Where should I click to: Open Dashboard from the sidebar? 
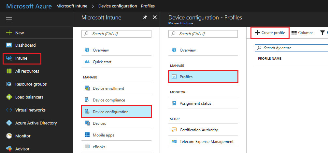pyautogui.click(x=25, y=45)
